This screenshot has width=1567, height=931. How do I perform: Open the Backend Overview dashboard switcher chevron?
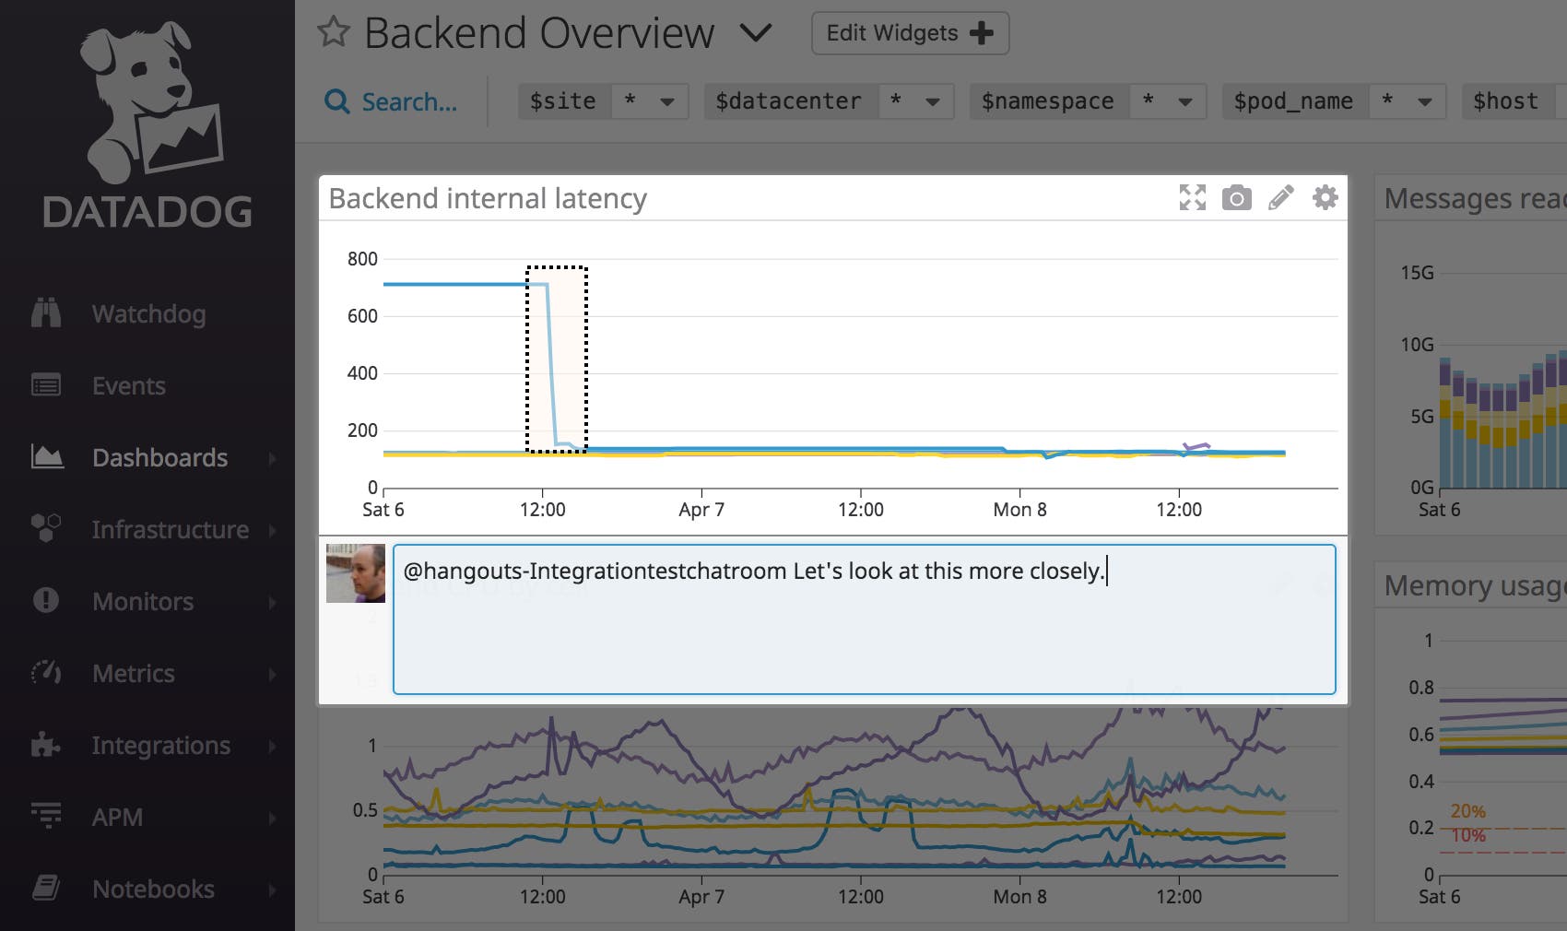coord(755,32)
